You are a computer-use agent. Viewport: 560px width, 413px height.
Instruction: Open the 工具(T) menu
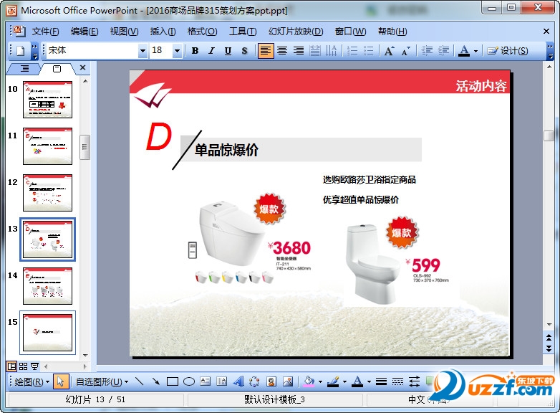pyautogui.click(x=243, y=32)
